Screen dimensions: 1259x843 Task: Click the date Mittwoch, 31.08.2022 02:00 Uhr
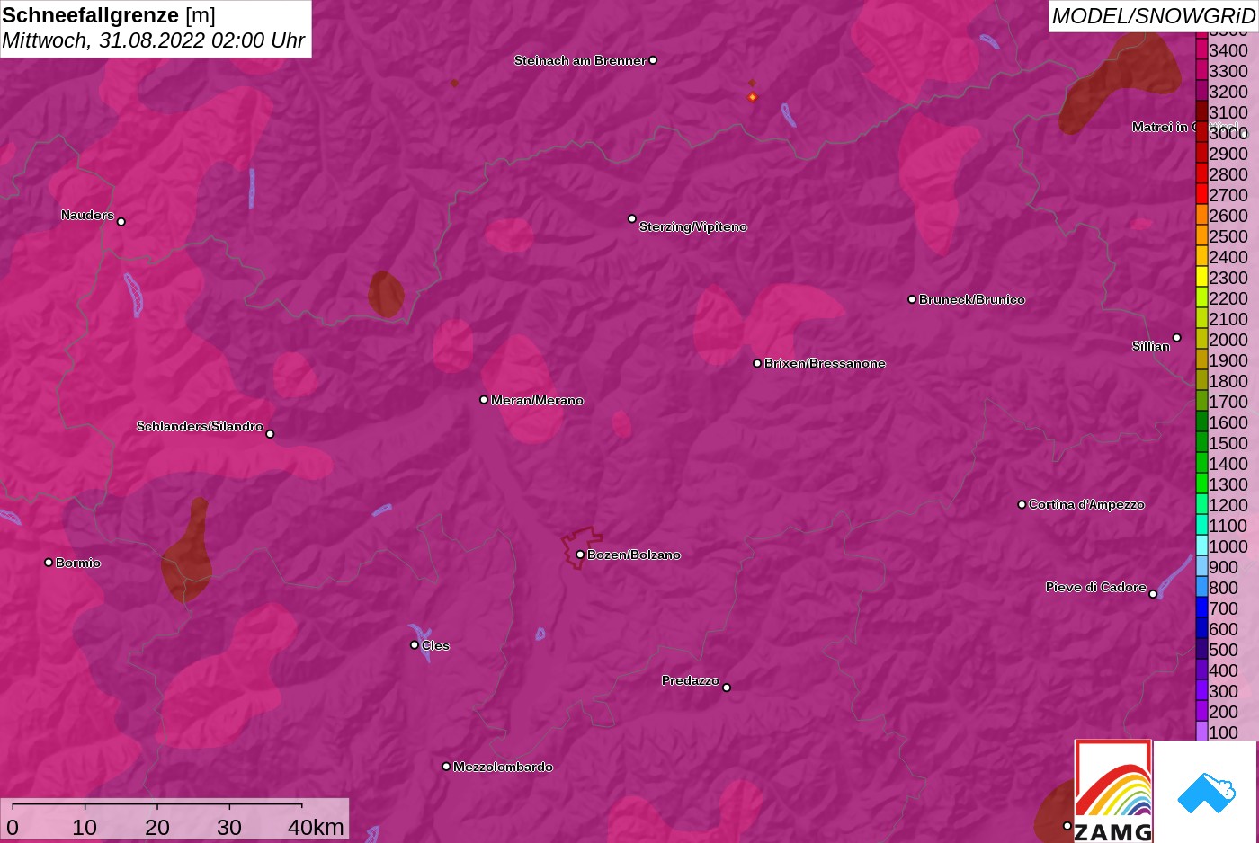coord(154,40)
